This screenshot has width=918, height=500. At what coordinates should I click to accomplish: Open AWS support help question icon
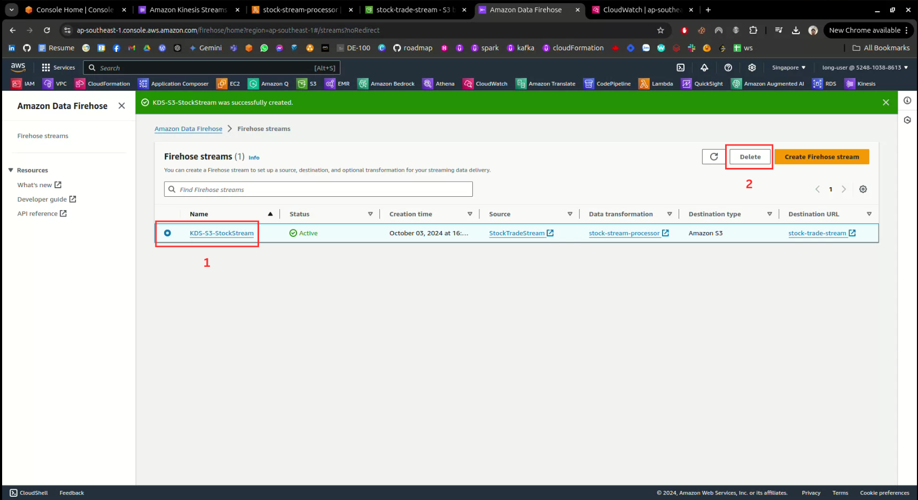(728, 67)
